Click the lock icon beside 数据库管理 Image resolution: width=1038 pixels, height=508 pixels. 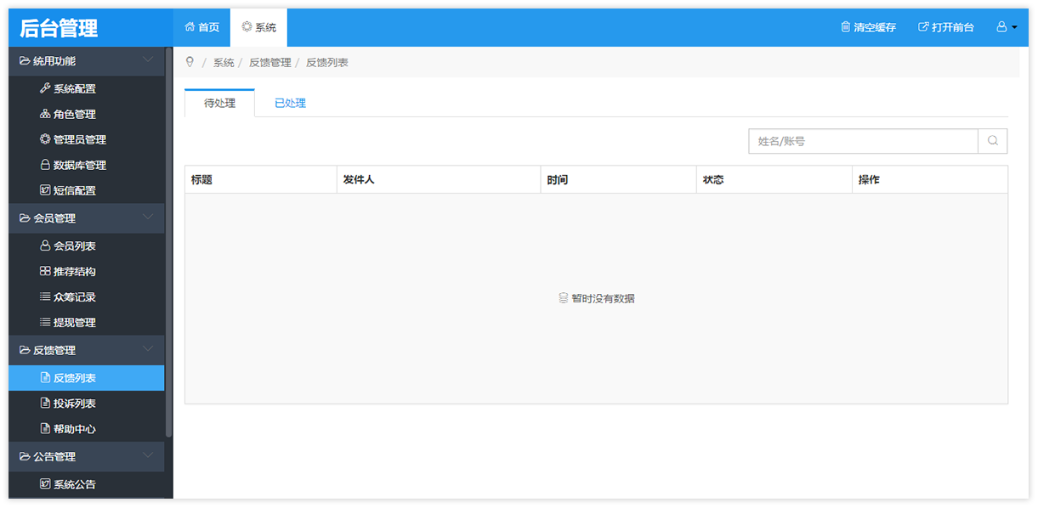pos(45,165)
